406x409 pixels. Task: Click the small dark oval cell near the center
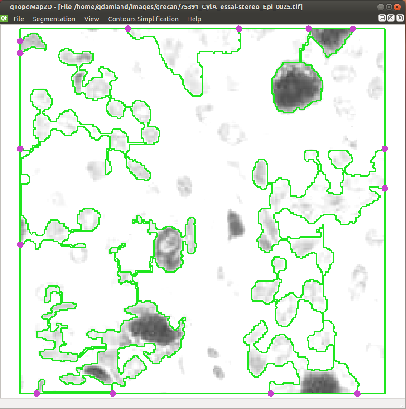point(235,224)
